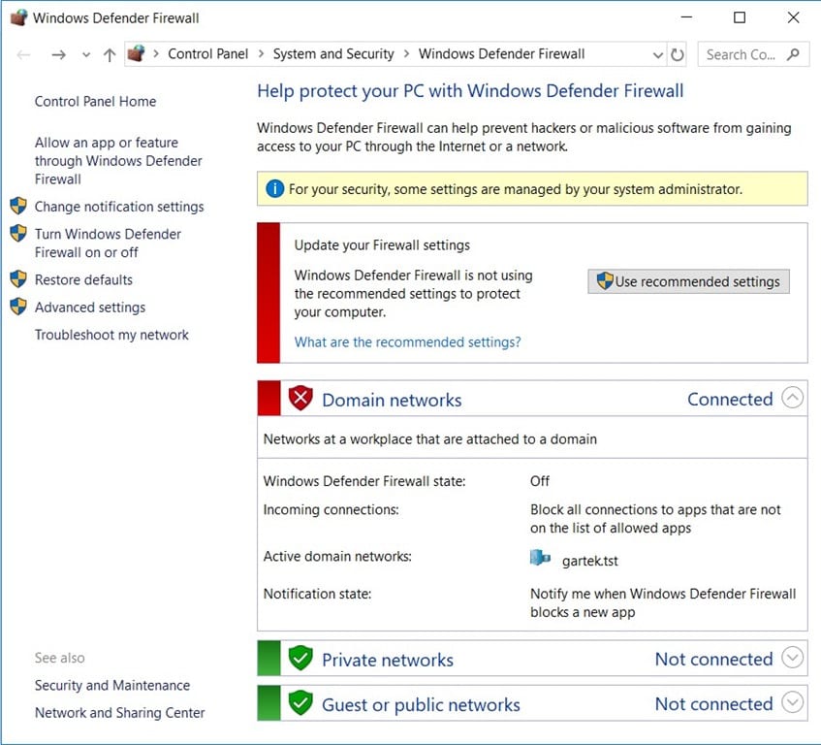Open Allow an app or feature link

(118, 161)
